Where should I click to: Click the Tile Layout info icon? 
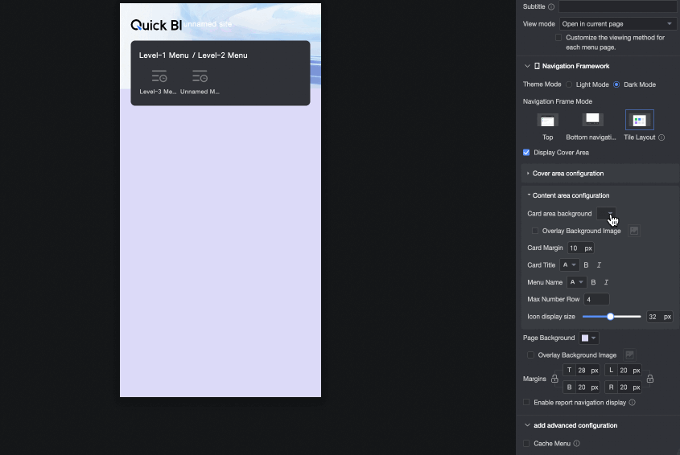tap(661, 137)
